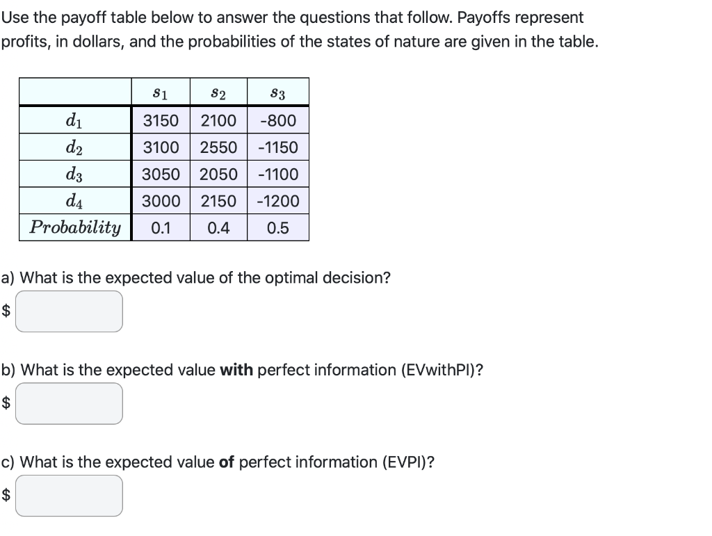Click the d3 row label

[x=75, y=174]
